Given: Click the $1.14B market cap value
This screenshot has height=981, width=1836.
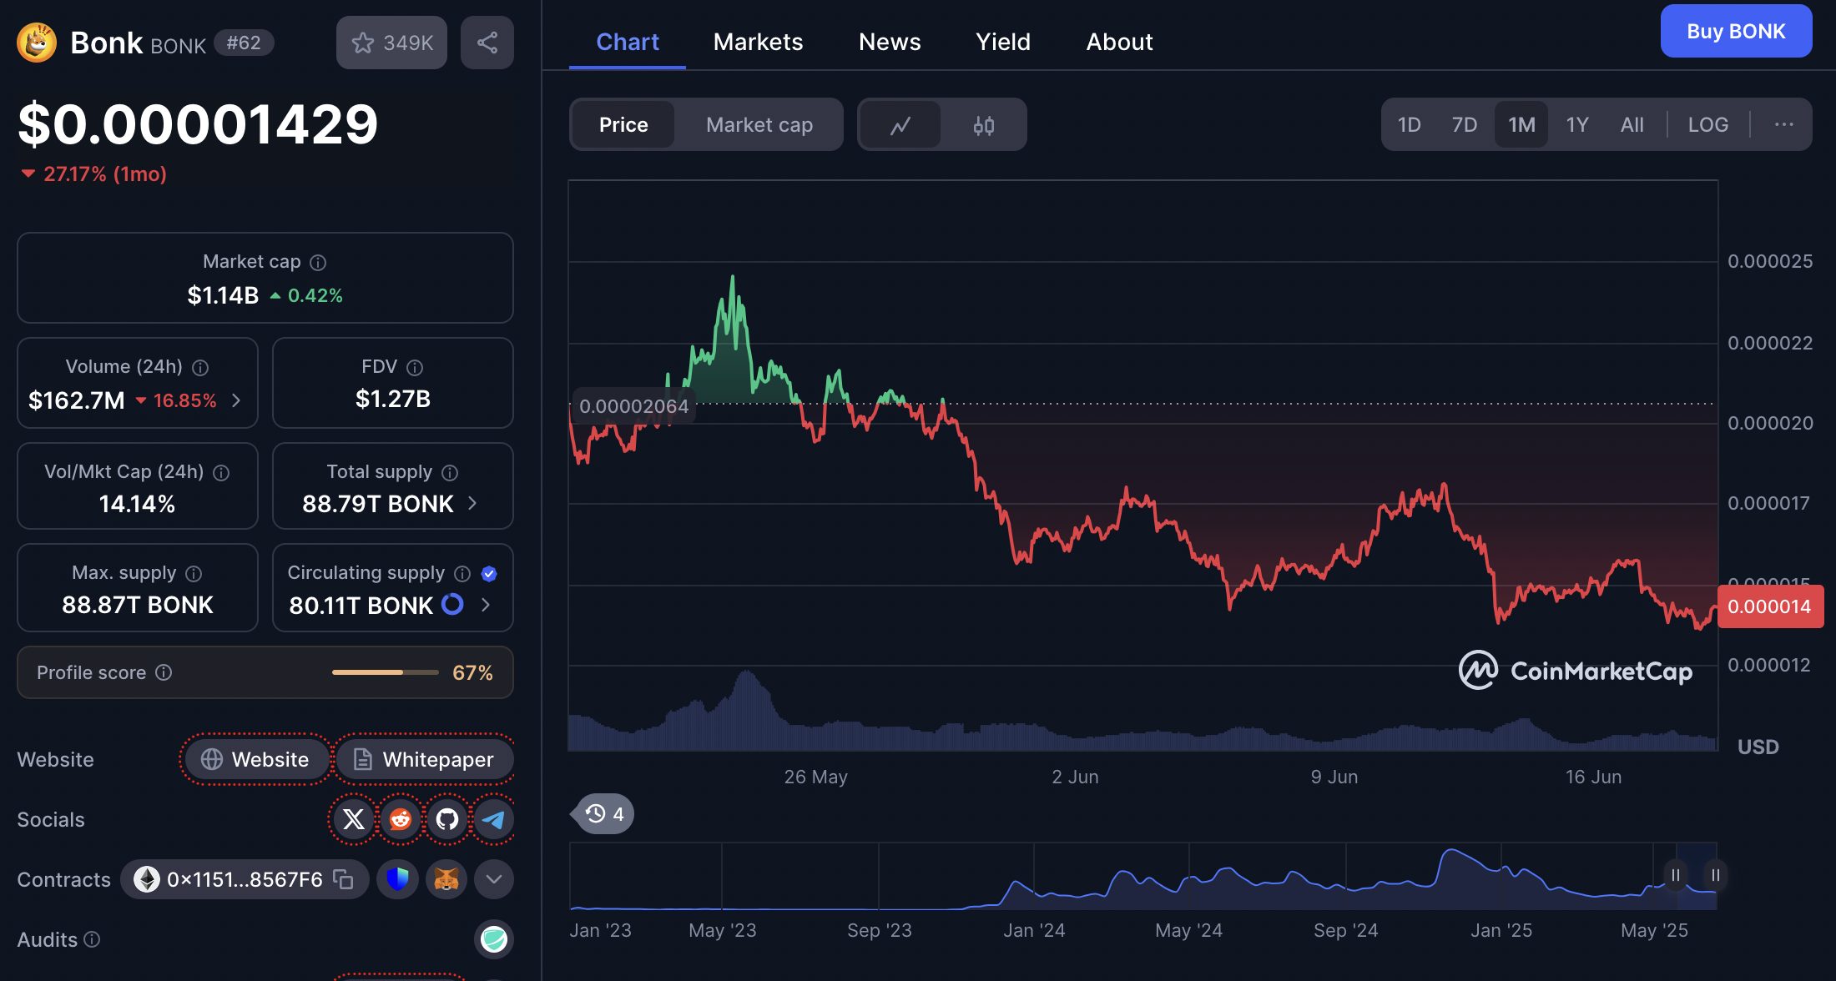Looking at the screenshot, I should tap(223, 295).
